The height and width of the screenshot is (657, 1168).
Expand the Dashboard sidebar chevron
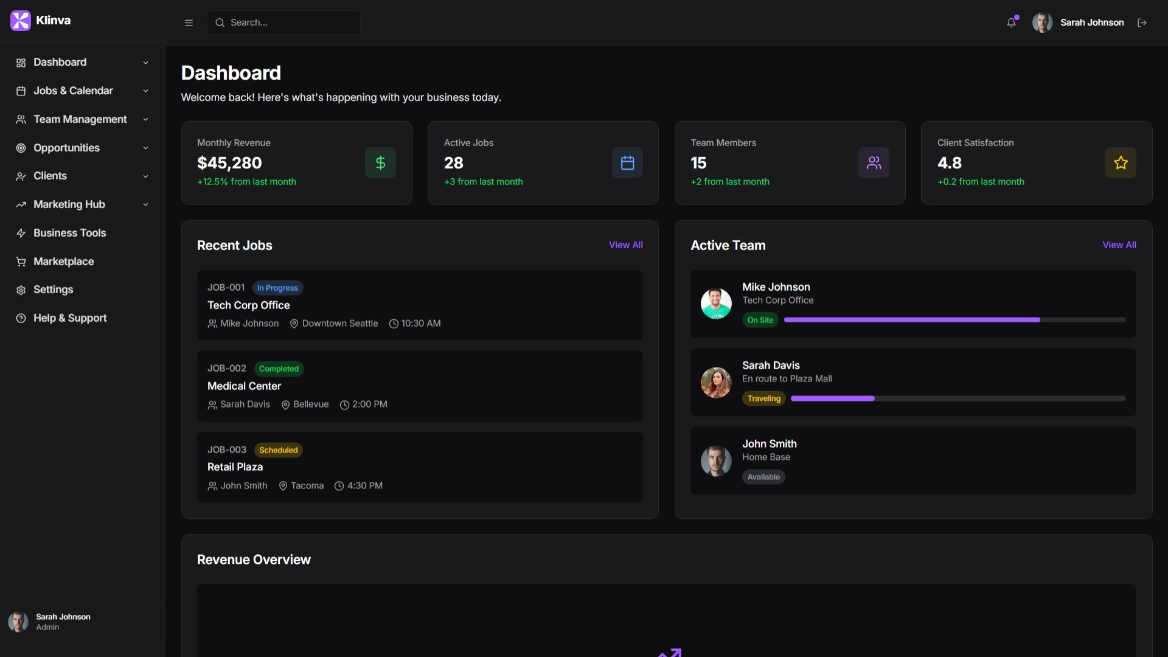(145, 63)
